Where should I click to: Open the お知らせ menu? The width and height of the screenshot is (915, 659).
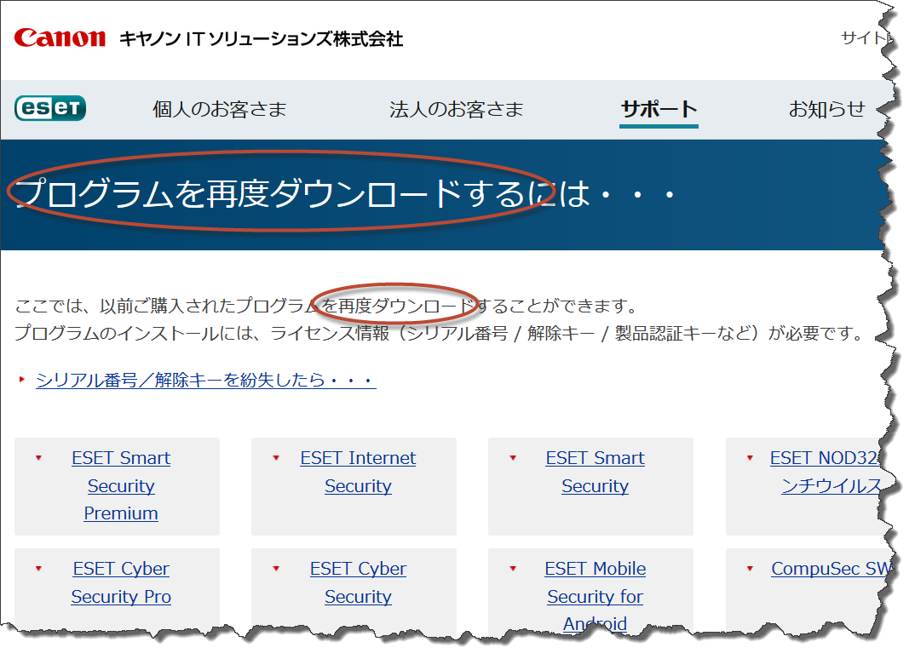click(x=826, y=109)
